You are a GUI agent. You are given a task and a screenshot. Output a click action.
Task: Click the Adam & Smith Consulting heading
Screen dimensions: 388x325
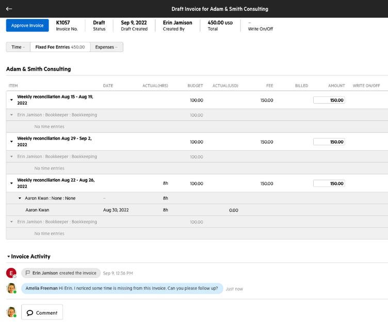[38, 69]
